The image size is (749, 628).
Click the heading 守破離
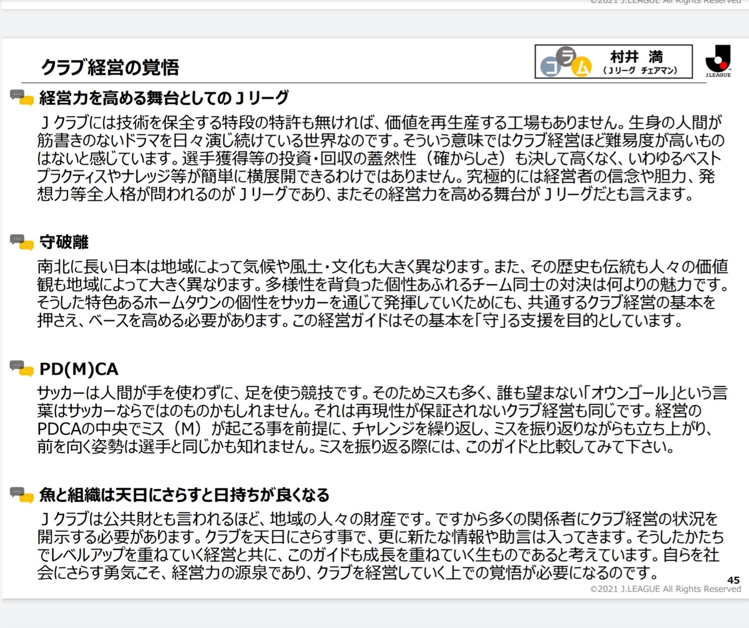[64, 242]
